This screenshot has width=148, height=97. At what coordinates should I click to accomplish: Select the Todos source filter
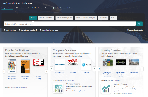33,18
